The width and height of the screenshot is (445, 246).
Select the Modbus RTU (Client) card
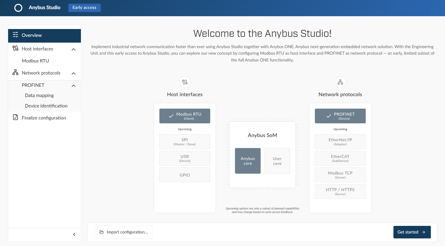tap(185, 116)
